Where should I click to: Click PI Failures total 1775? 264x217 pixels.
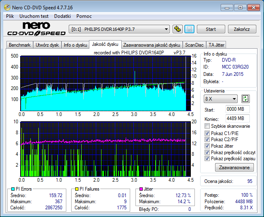coord(122,208)
